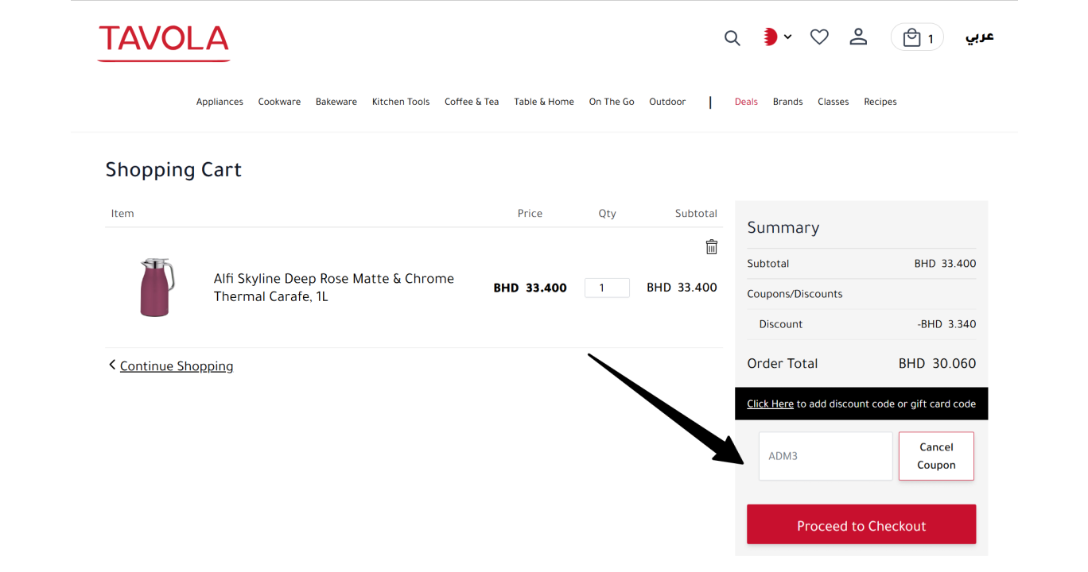The width and height of the screenshot is (1088, 572).
Task: Open the Appliances menu
Action: point(220,102)
